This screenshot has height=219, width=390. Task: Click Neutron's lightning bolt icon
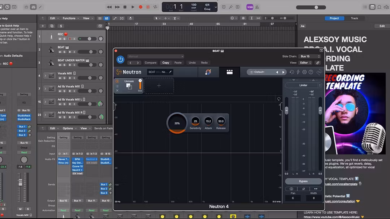pyautogui.click(x=298, y=72)
